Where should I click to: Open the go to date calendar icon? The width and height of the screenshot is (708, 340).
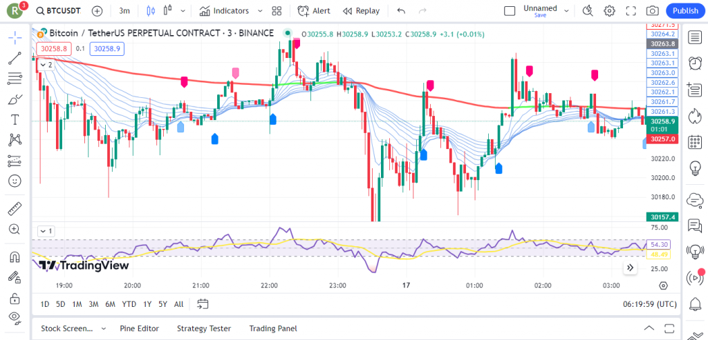(x=203, y=304)
